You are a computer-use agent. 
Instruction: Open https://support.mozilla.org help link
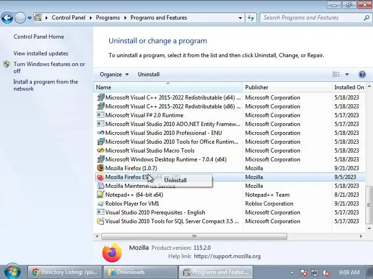click(x=227, y=256)
